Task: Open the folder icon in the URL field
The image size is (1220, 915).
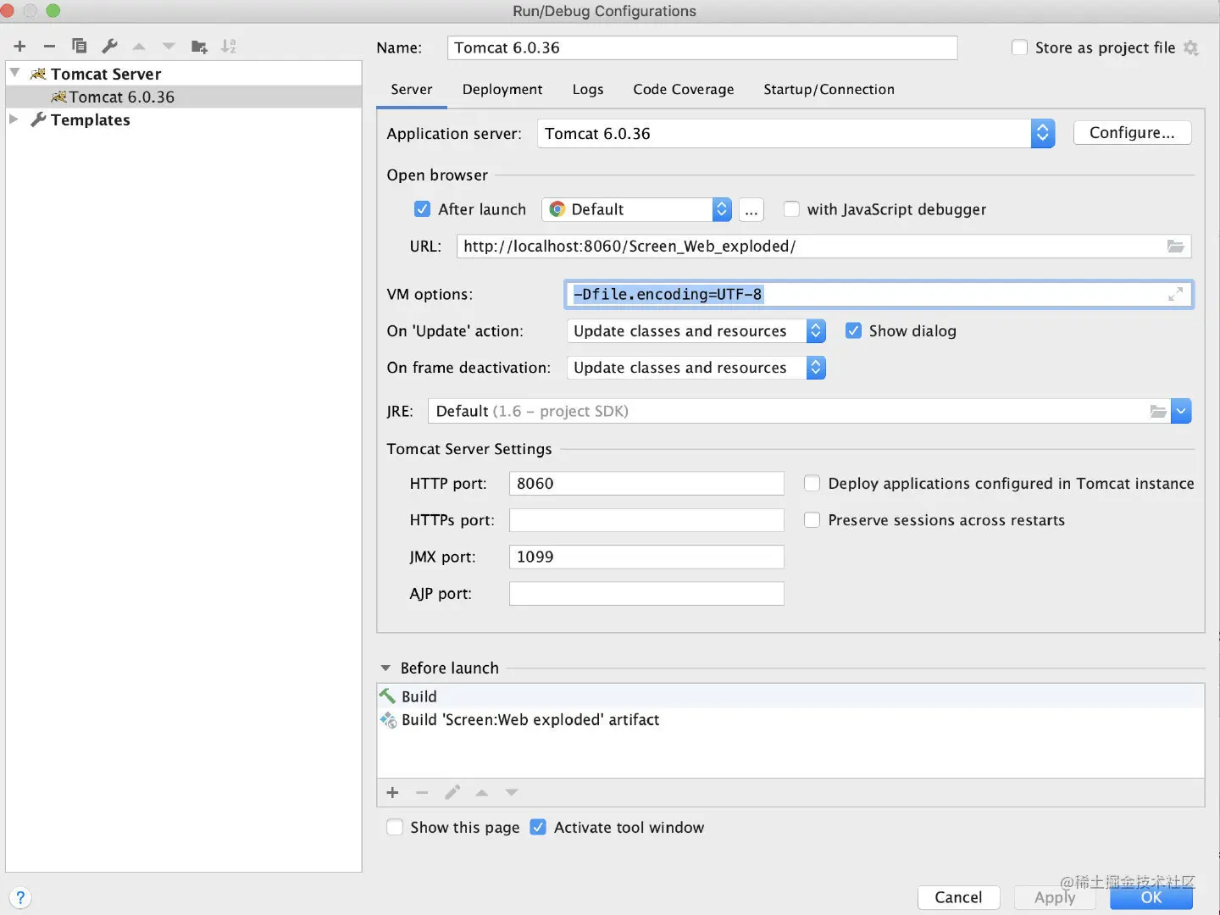Action: coord(1176,247)
